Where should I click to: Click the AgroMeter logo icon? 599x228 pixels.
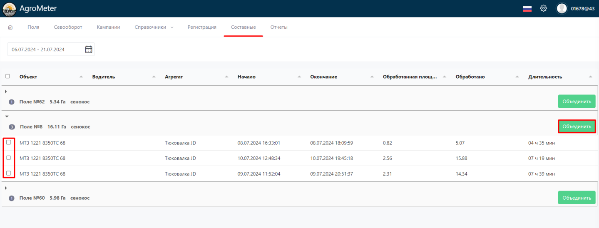9,8
